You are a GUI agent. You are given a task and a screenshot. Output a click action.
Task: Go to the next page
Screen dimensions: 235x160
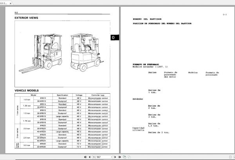[x=115, y=157]
